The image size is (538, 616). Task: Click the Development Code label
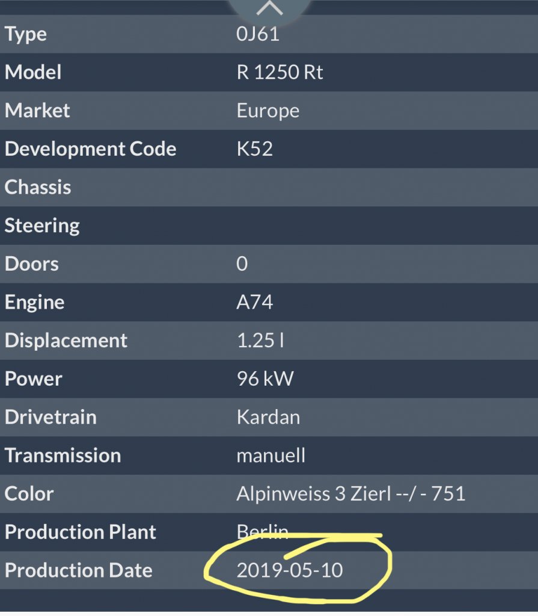pyautogui.click(x=91, y=149)
